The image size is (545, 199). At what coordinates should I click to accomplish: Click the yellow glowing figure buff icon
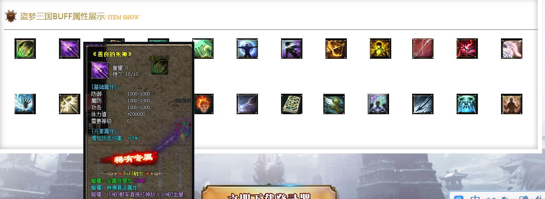click(381, 49)
